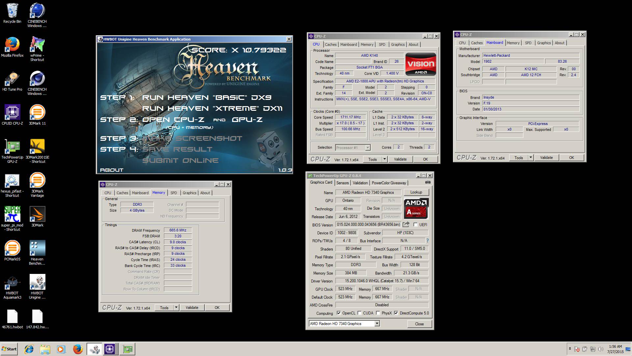Screen dimensions: 632x356
Task: Toggle the DirectCompute 5.0 checkbox
Action: click(396, 313)
